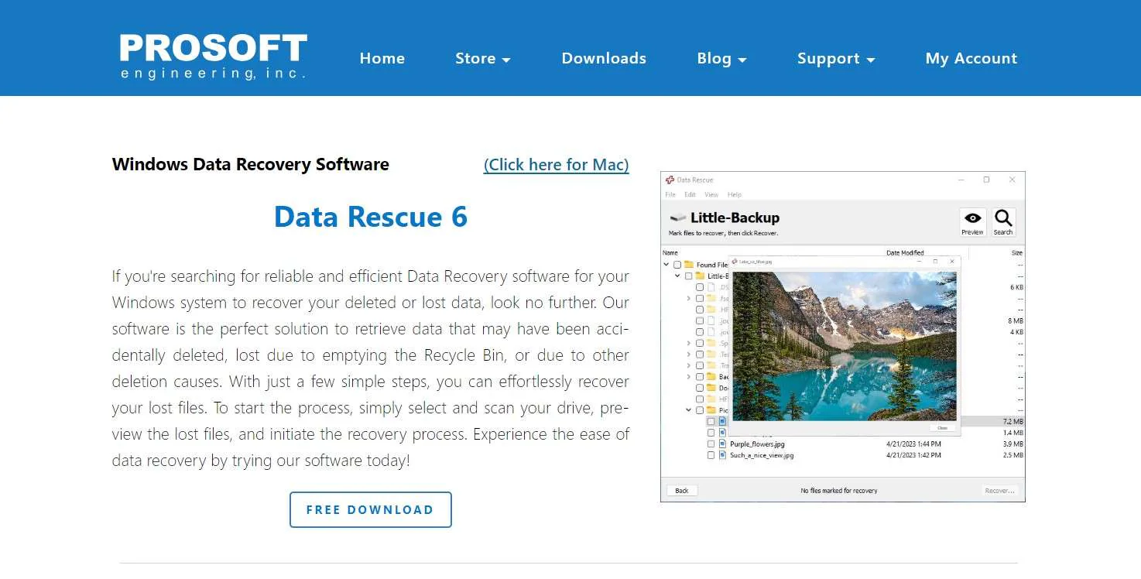Image resolution: width=1141 pixels, height=579 pixels.
Task: Click the red Data Rescue app logo in title bar
Action: click(670, 180)
